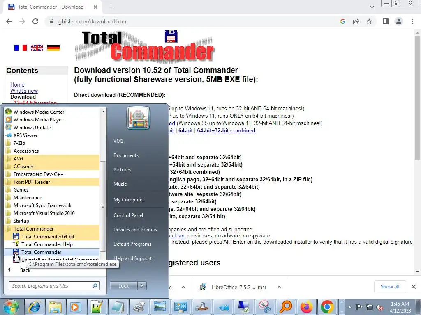The height and width of the screenshot is (315, 421).
Task: Click the 64-bit+32-bit combined link
Action: (226, 131)
